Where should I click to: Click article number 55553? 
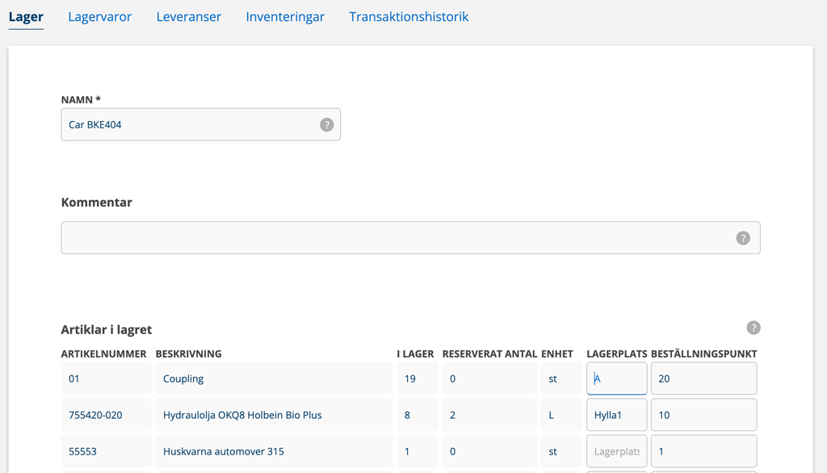(82, 451)
